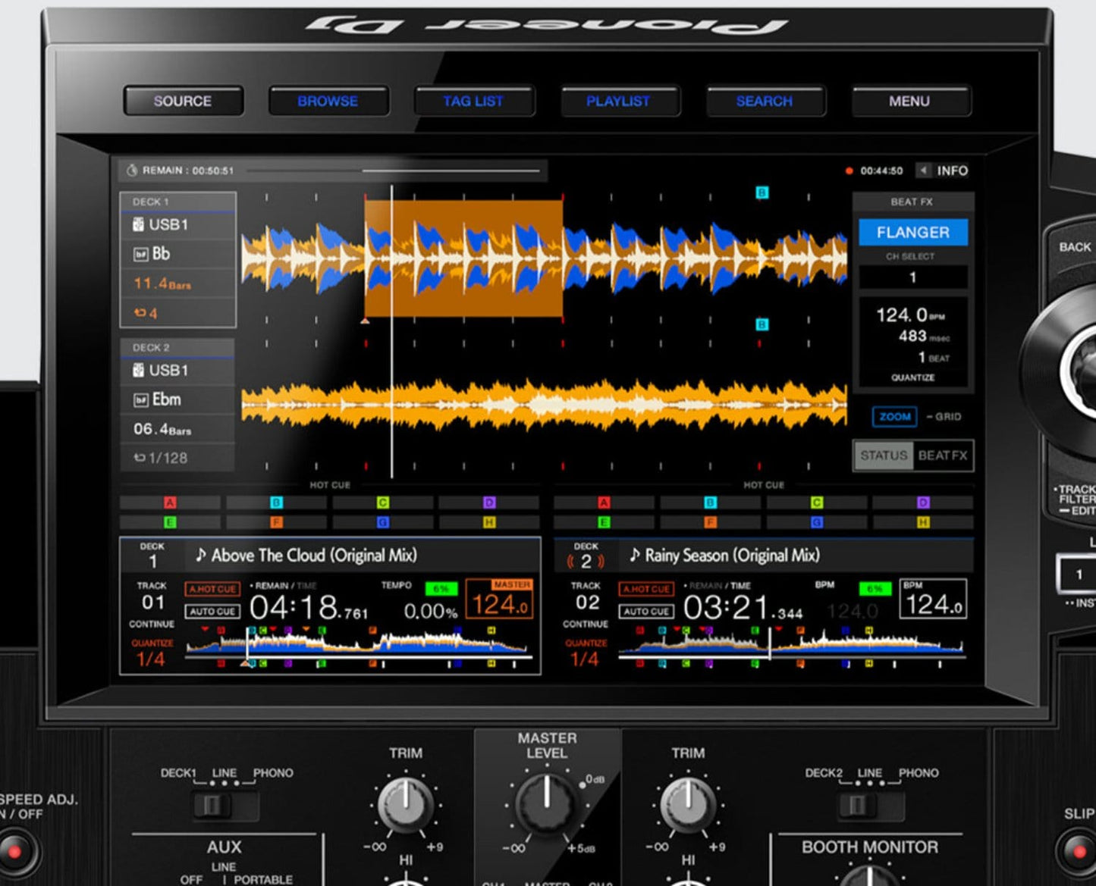The height and width of the screenshot is (886, 1096).
Task: Click the music note beside Rainy Season title
Action: tap(633, 555)
